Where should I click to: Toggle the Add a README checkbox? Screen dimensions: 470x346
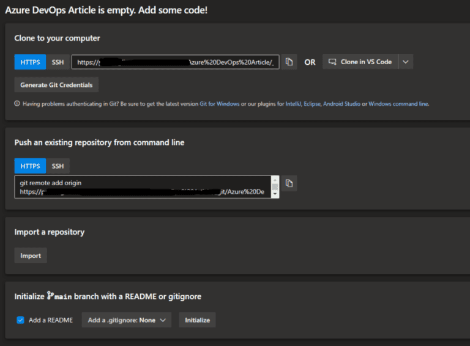[x=20, y=320]
